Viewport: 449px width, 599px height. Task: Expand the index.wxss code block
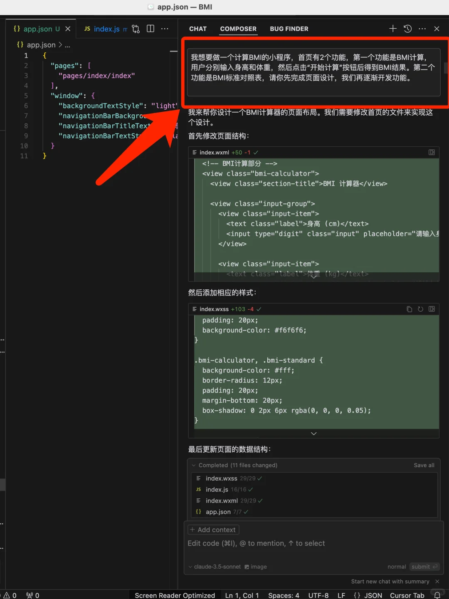[x=314, y=434]
